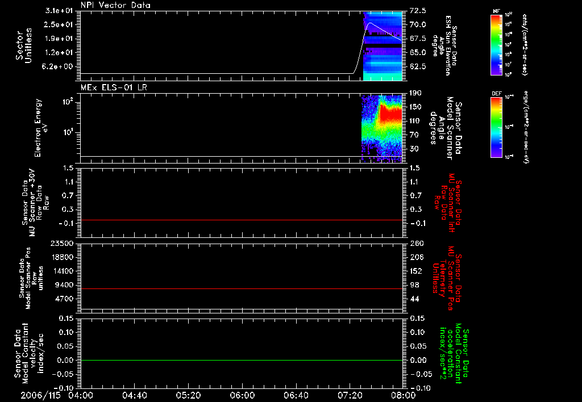Click the 190 scanner angle tick label
Image resolution: width=582 pixels, height=402 pixels.
416,93
